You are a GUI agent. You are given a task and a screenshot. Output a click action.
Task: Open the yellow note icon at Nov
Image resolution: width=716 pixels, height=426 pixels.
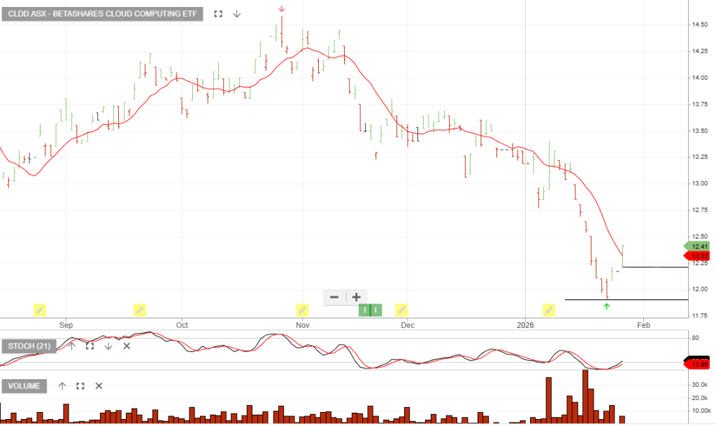tap(302, 310)
